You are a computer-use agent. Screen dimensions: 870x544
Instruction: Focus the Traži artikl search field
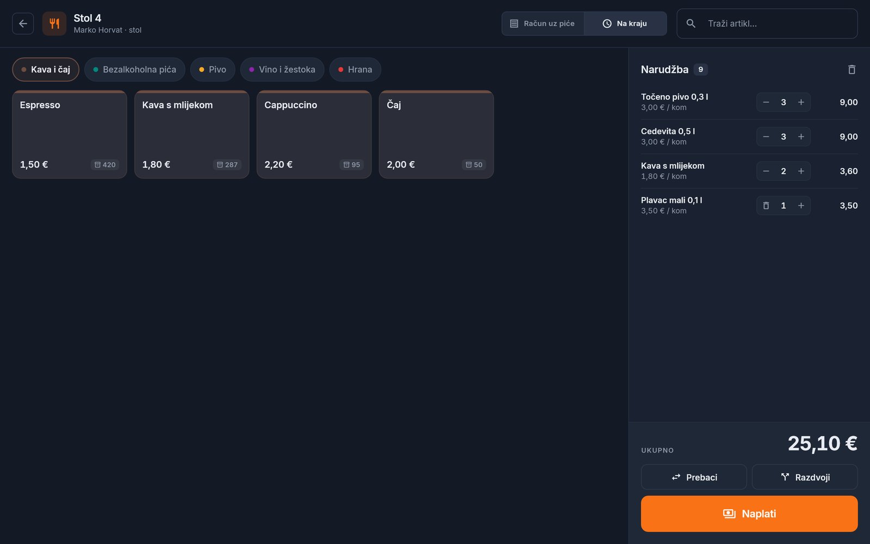(767, 23)
